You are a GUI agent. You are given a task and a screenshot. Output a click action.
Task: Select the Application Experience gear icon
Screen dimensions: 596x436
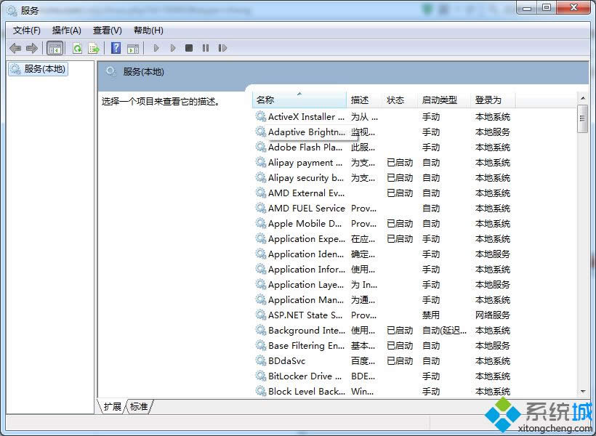coord(261,239)
